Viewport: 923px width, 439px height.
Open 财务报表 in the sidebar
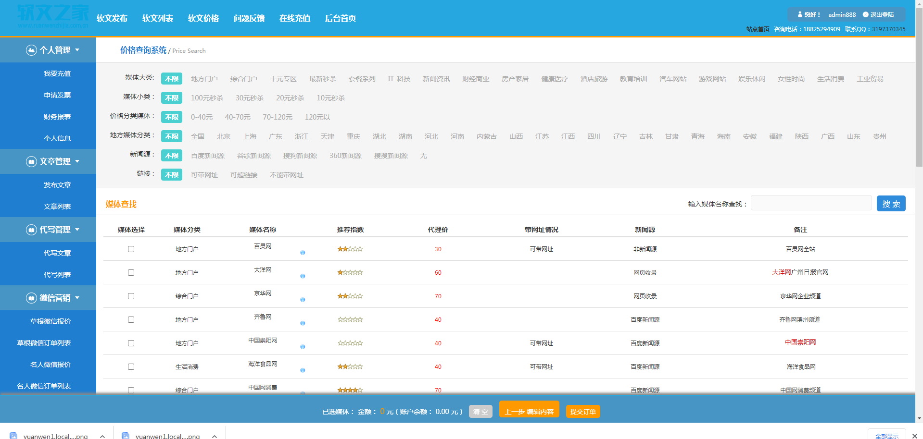click(57, 117)
